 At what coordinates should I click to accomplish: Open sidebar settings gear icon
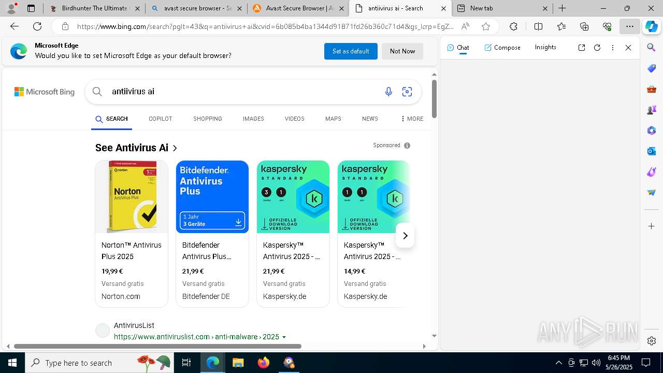click(652, 341)
